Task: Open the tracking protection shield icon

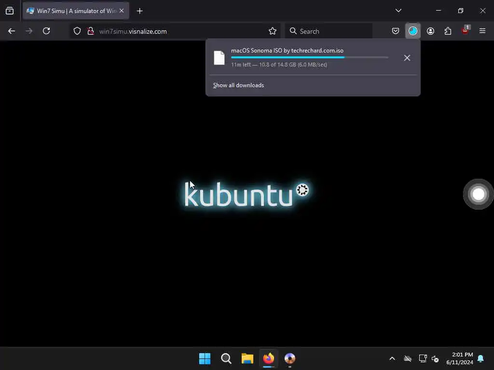Action: [77, 31]
